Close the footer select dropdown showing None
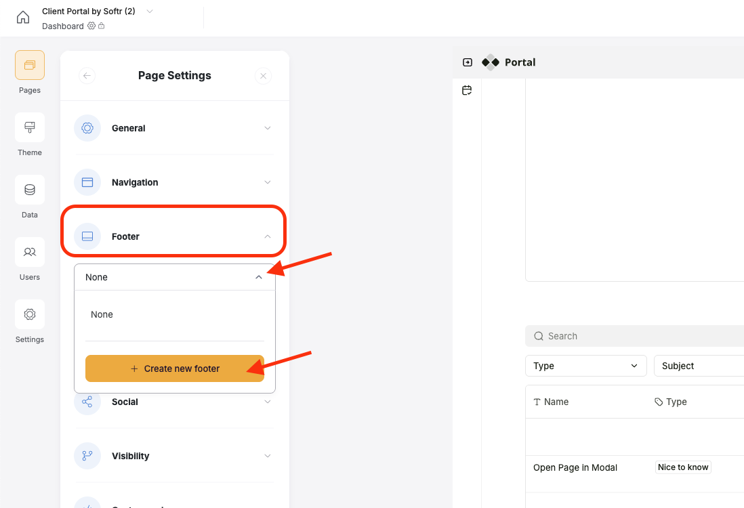Screen dimensions: 744x508 coord(175,277)
